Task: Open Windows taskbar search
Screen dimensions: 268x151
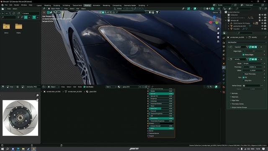Action: (x=8, y=149)
